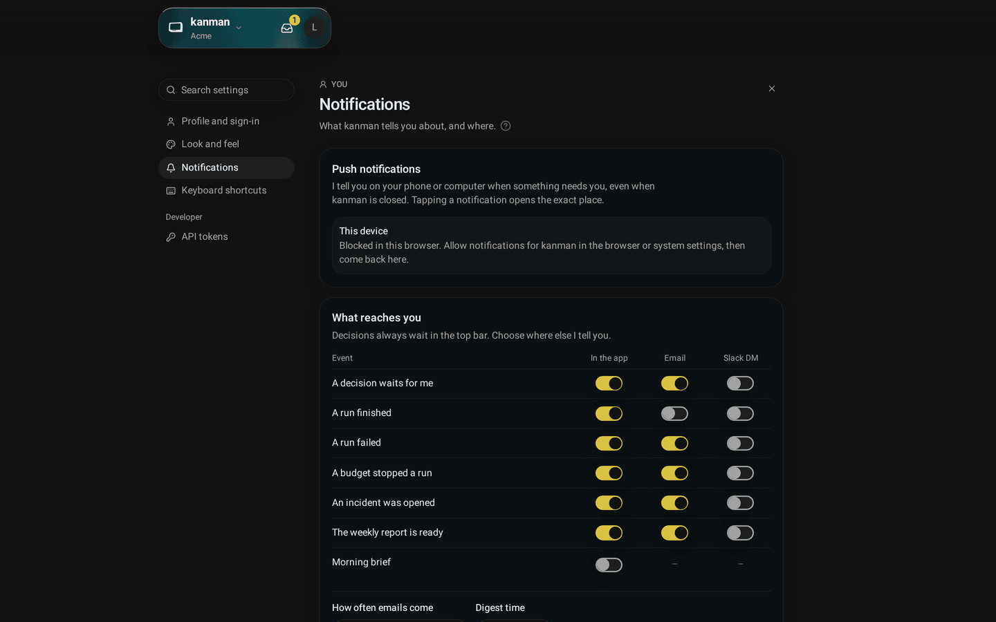This screenshot has width=996, height=622.
Task: Click the 'This device' blocked status text
Action: [542, 252]
